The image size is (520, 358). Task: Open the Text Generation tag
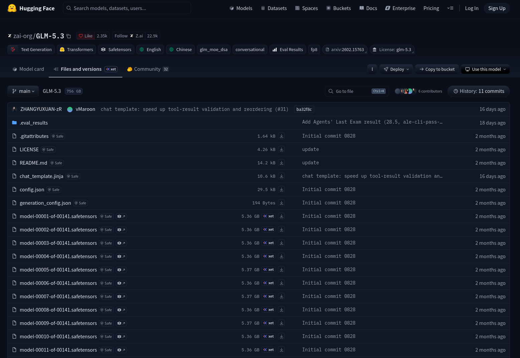(x=31, y=49)
